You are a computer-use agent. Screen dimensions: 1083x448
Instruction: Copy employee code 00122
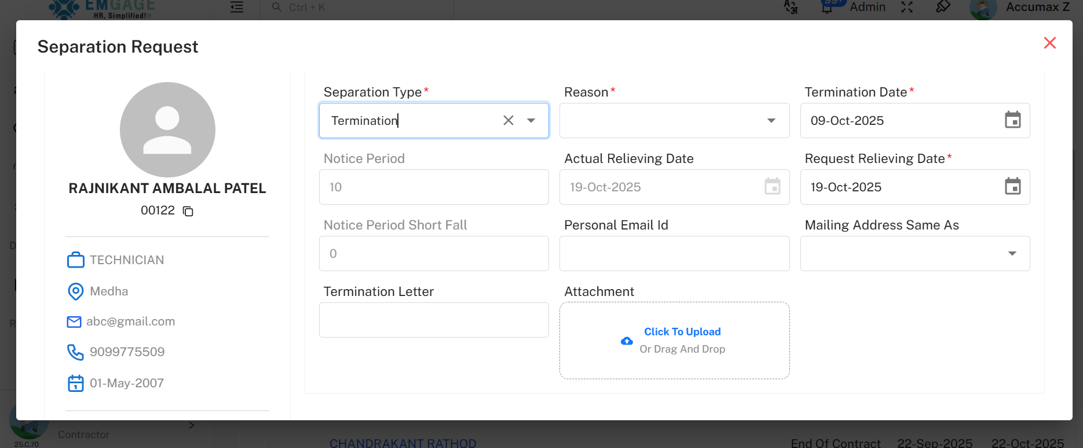pyautogui.click(x=188, y=211)
